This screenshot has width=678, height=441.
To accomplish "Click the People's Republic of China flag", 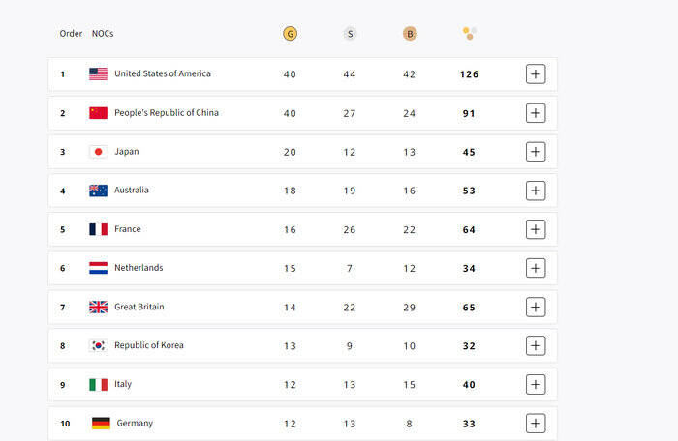I will [x=98, y=113].
